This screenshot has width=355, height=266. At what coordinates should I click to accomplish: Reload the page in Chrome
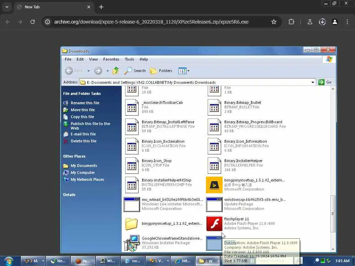point(33,22)
